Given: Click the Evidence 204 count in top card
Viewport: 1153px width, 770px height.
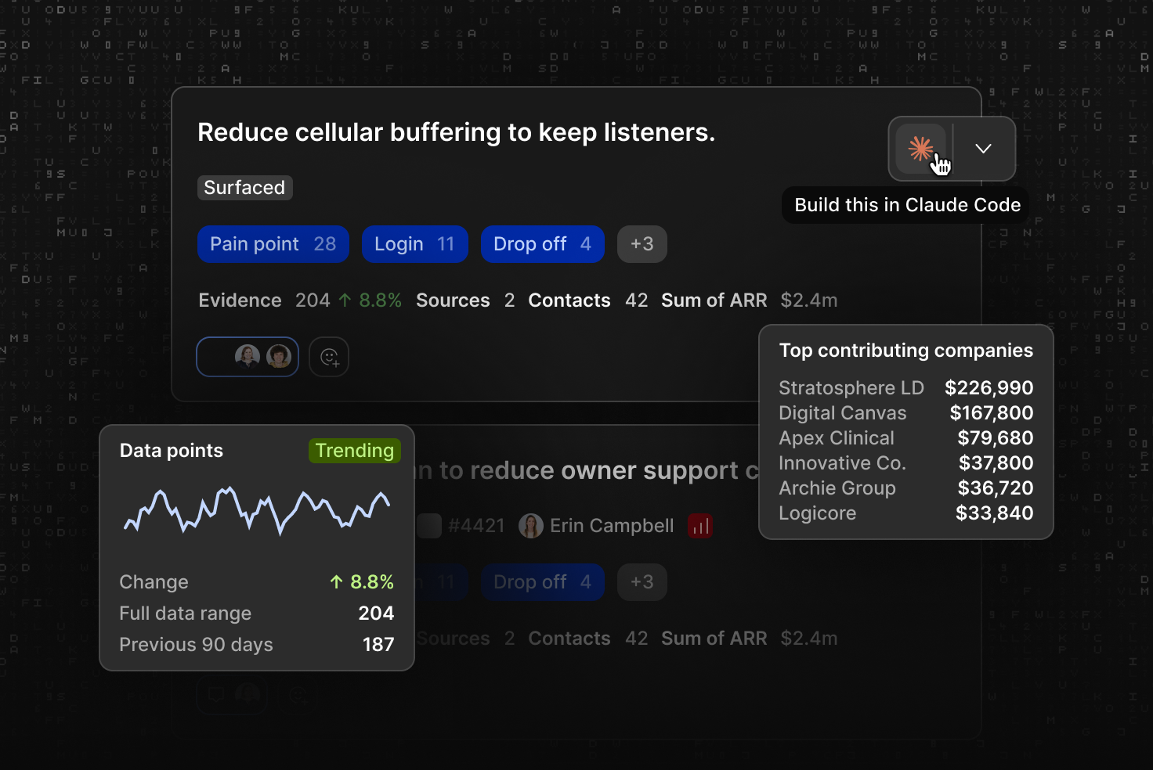Looking at the screenshot, I should click(x=313, y=300).
